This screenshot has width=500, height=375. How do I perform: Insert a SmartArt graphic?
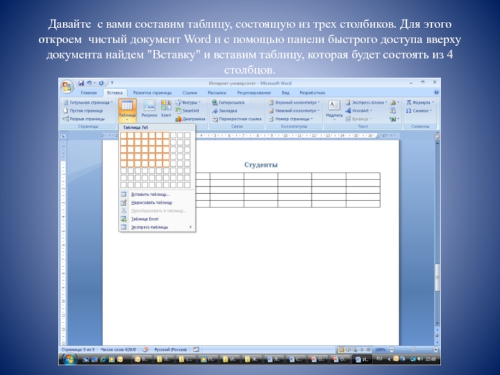(187, 111)
